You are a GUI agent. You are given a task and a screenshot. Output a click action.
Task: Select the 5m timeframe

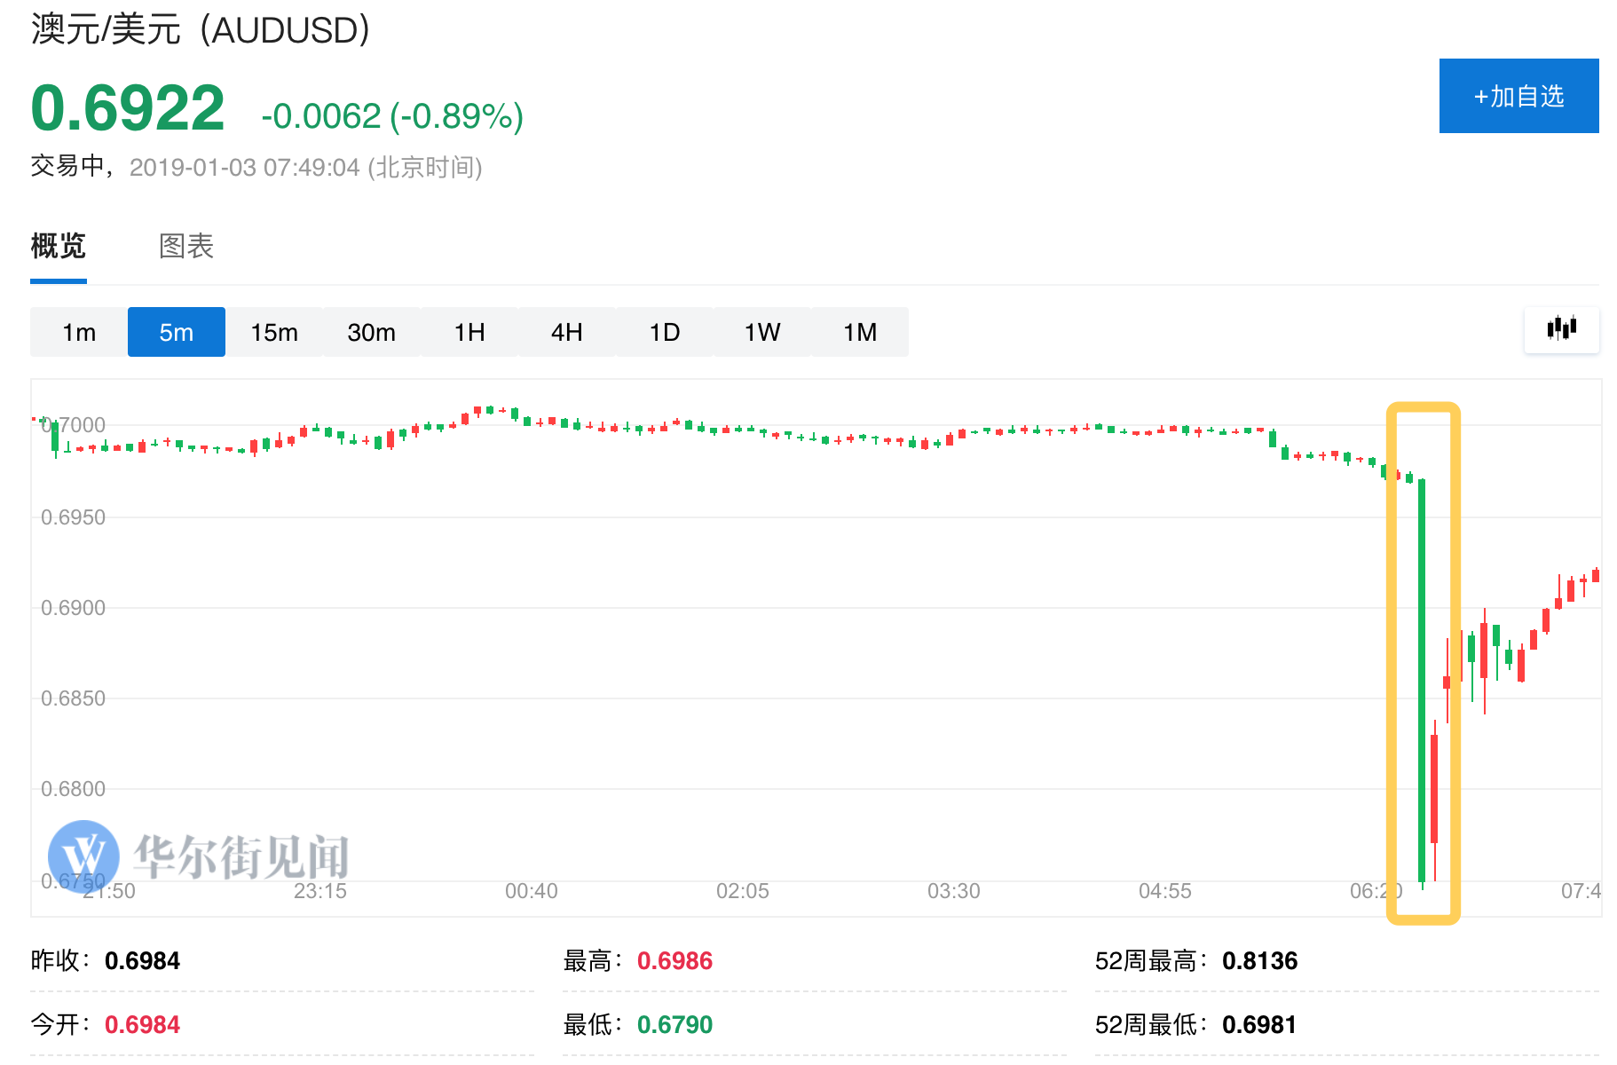[x=177, y=332]
